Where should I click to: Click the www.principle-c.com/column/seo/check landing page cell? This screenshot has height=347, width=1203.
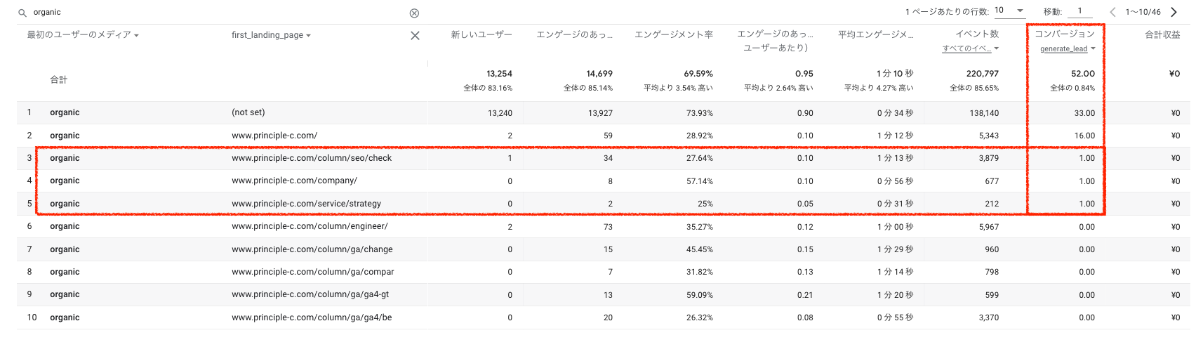click(312, 158)
